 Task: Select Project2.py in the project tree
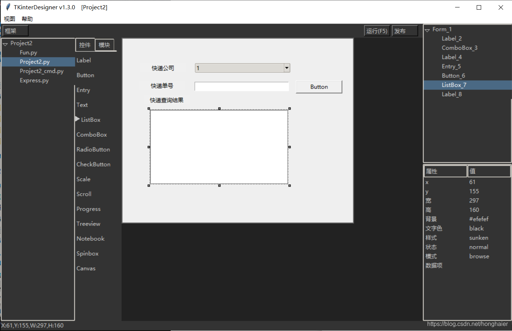tap(35, 62)
